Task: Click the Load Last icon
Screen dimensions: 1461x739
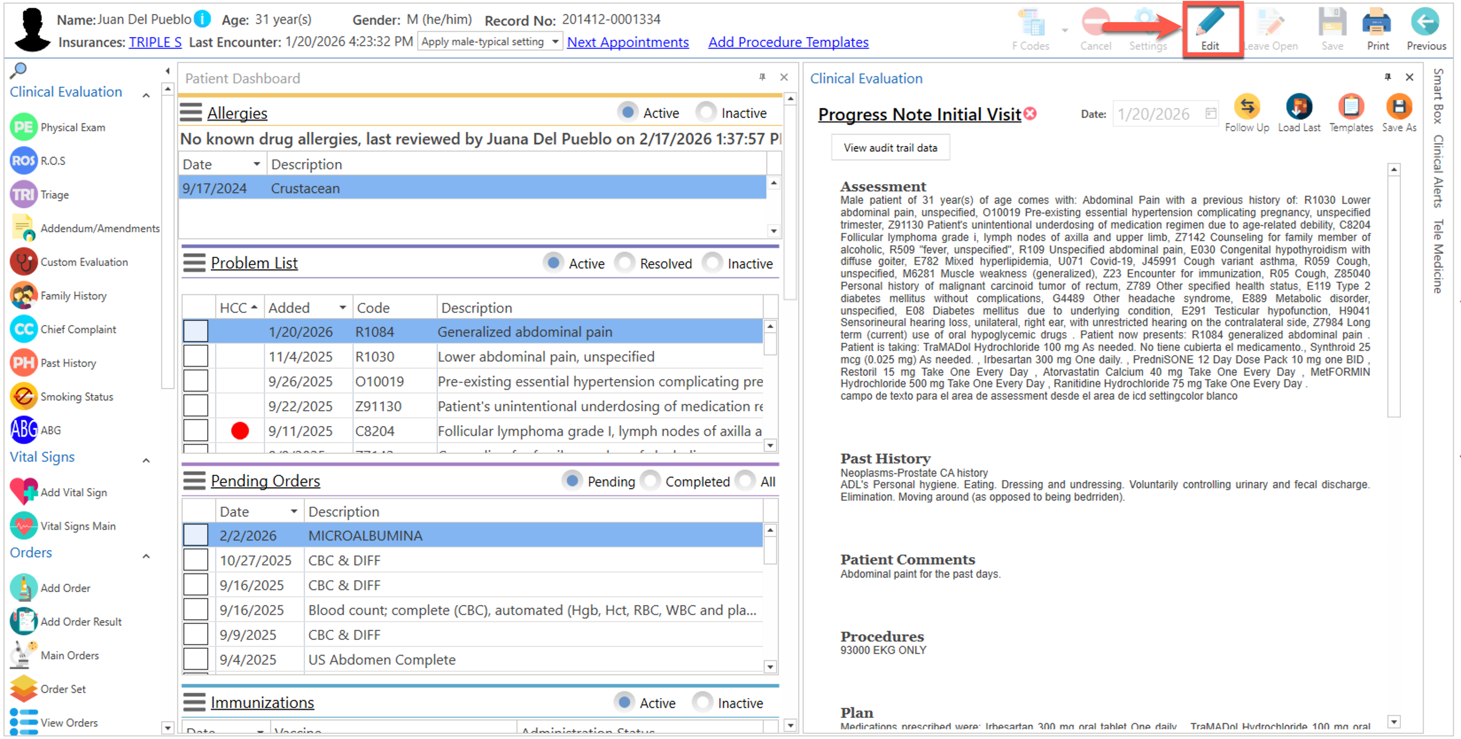Action: pos(1298,107)
